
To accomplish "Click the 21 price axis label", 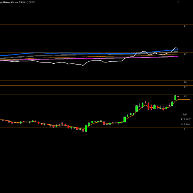I will click(x=185, y=54).
